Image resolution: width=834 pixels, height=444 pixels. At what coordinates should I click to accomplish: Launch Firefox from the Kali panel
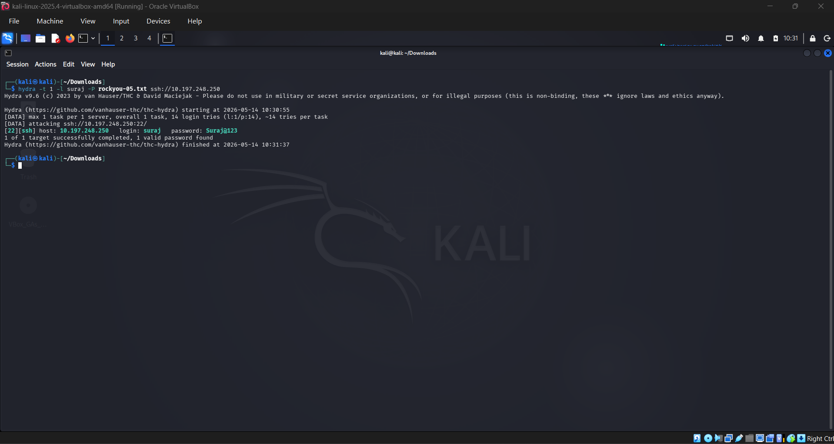(x=70, y=38)
